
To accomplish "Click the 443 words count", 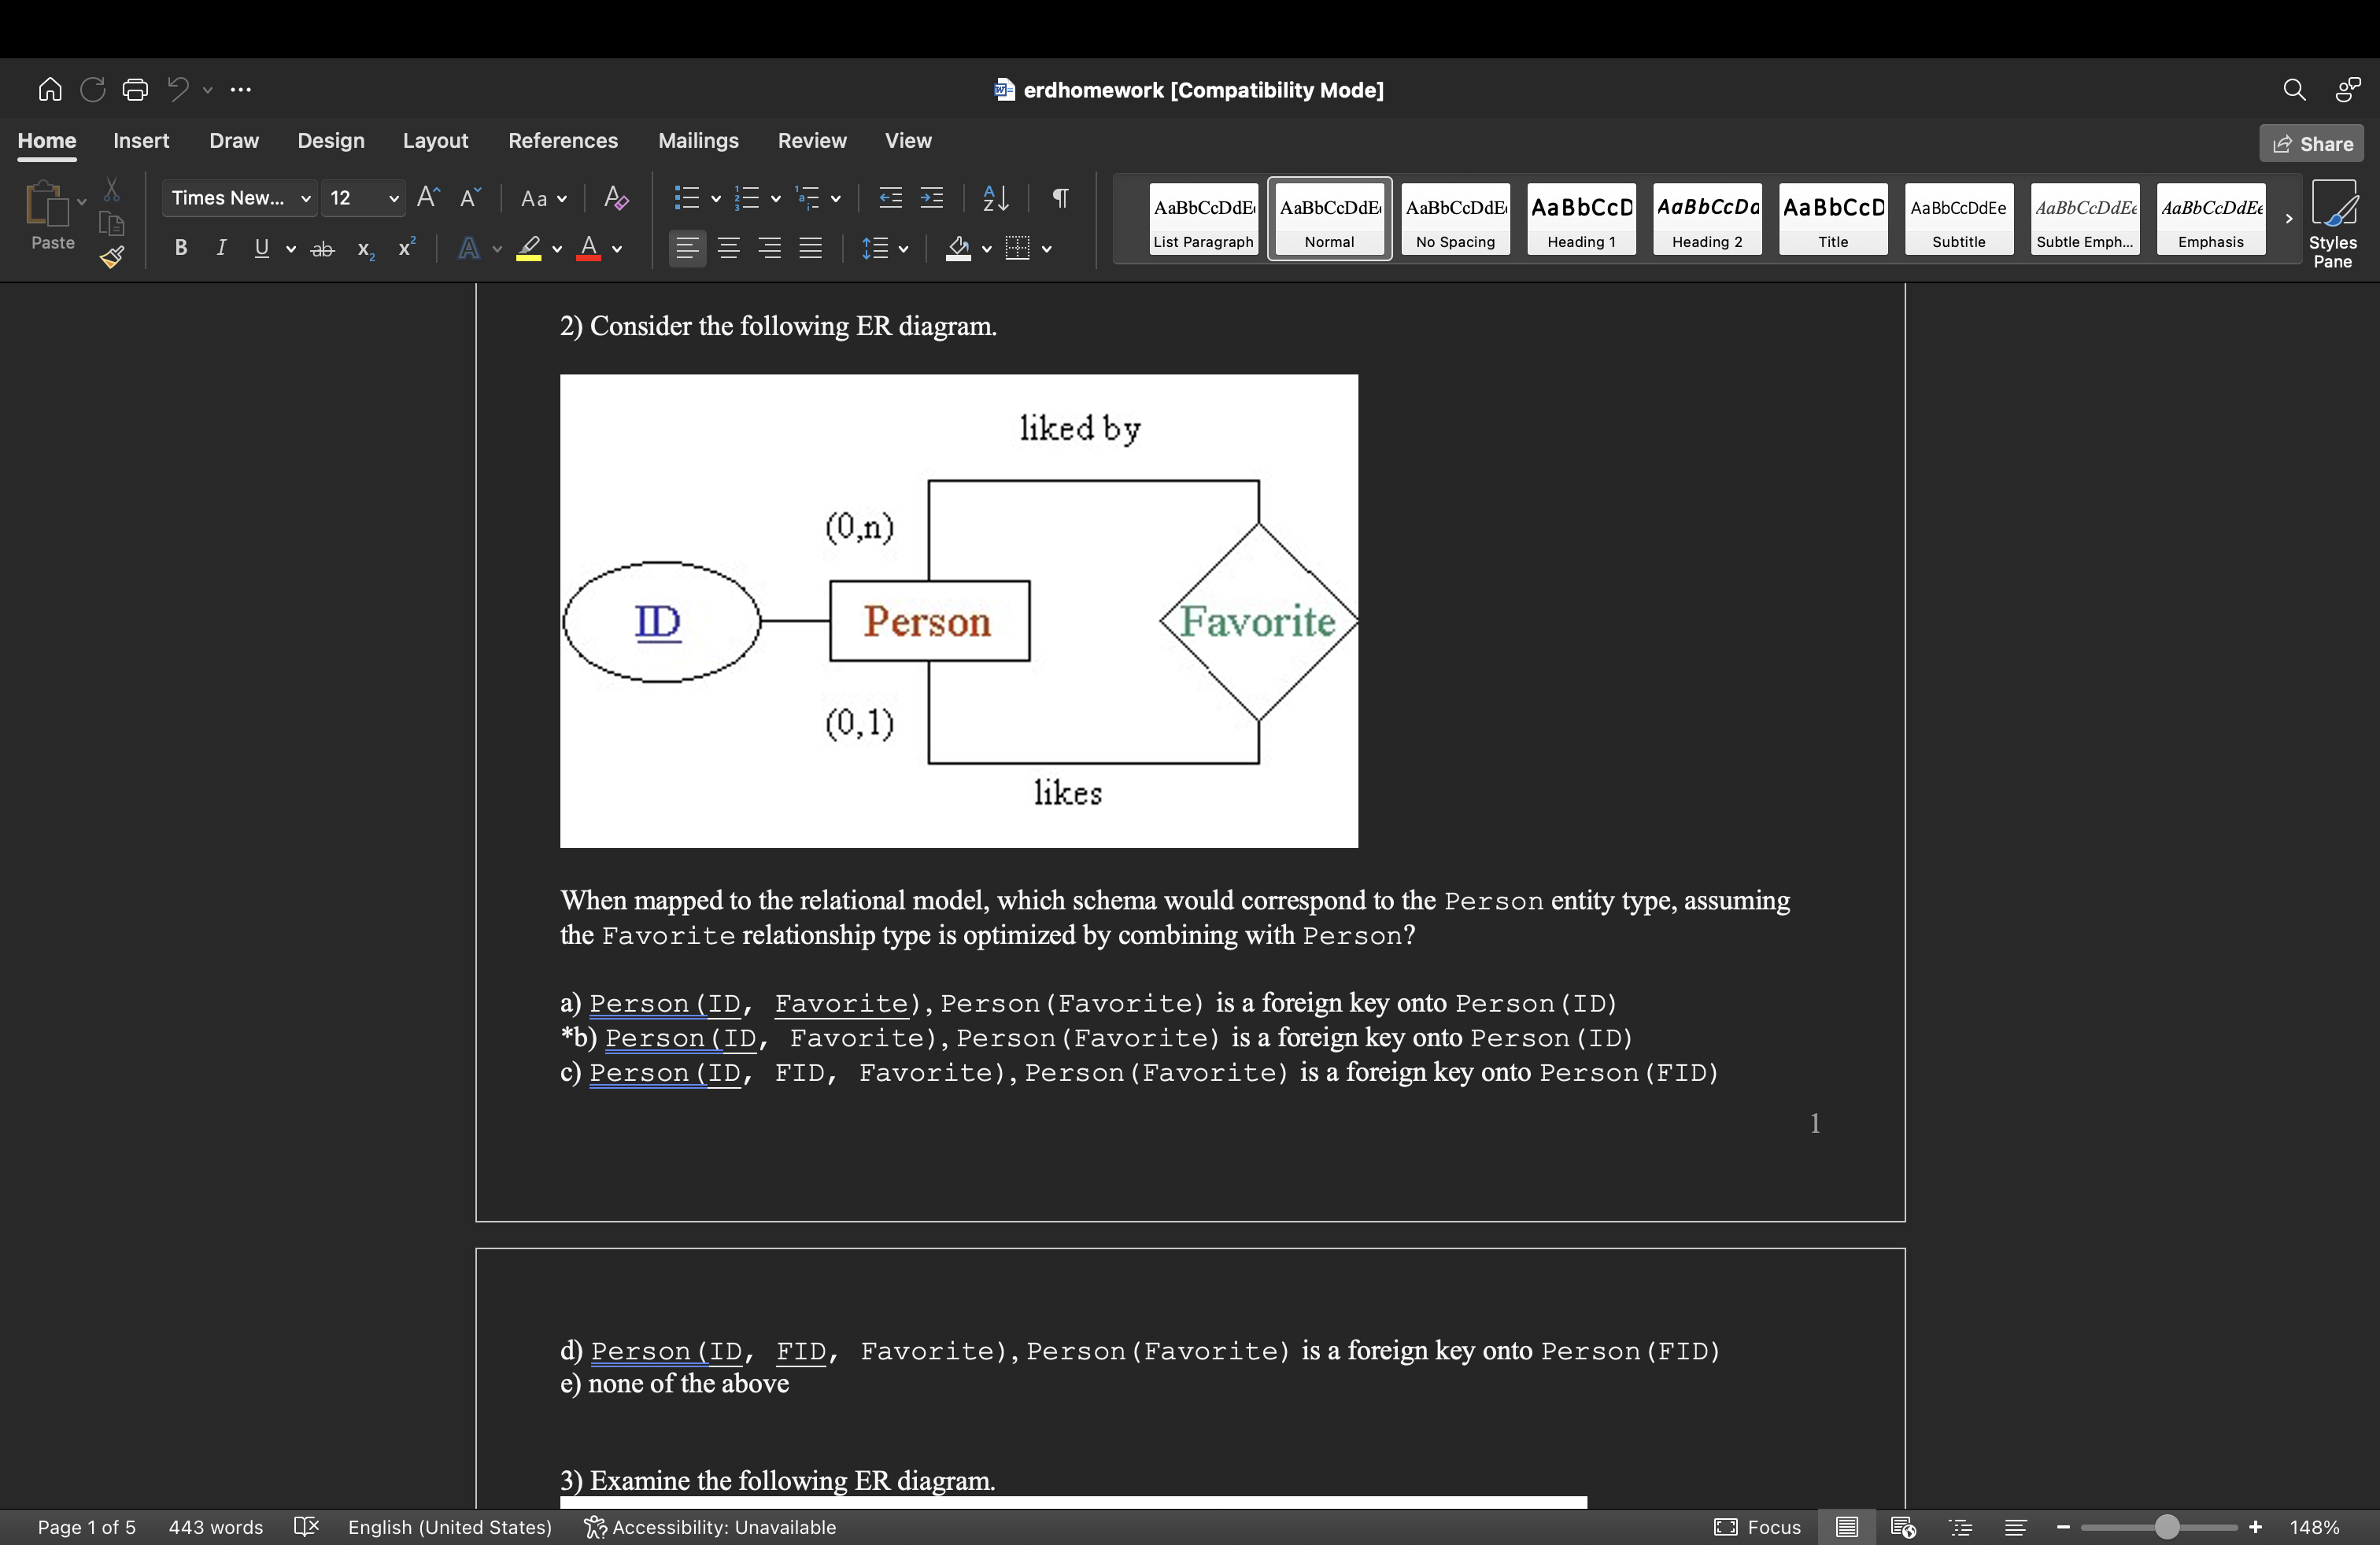I will click(215, 1527).
